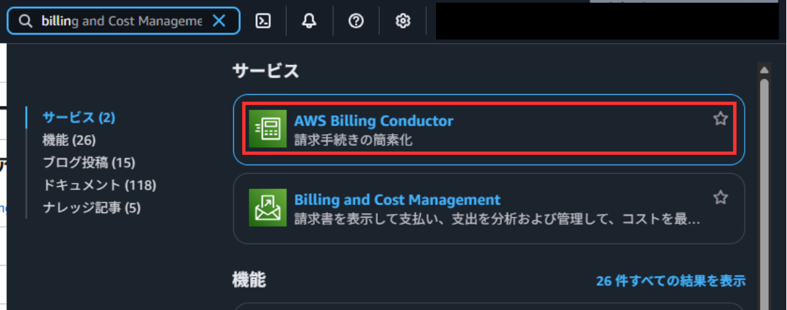
Task: Click the Billing and Cost Management icon
Action: pyautogui.click(x=267, y=208)
